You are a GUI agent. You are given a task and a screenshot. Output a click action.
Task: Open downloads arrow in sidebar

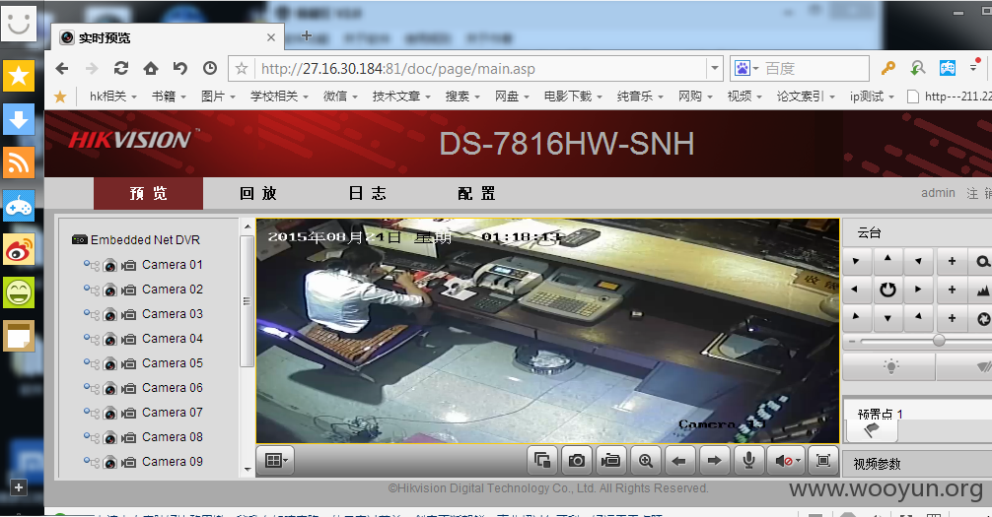pos(19,119)
